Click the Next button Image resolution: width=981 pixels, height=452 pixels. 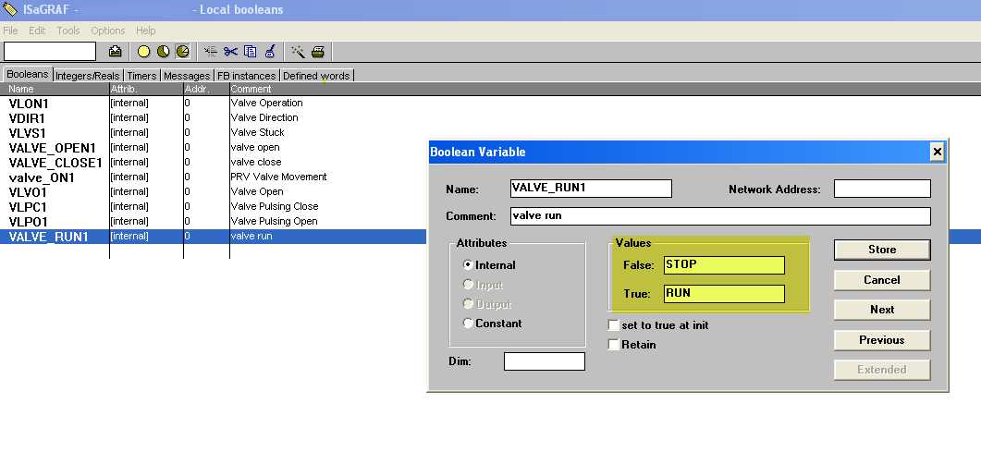[882, 310]
